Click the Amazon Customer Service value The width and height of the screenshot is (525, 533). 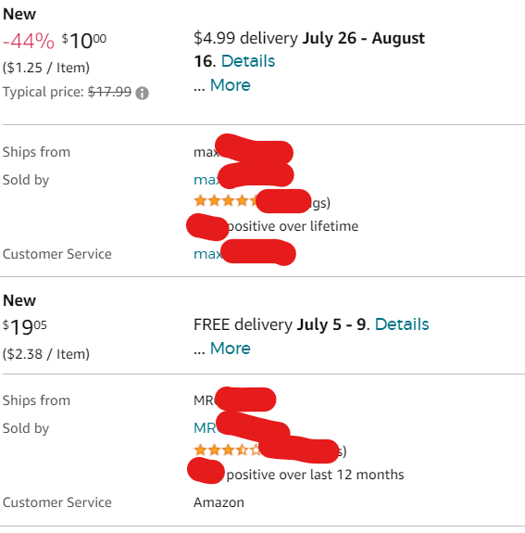[219, 502]
